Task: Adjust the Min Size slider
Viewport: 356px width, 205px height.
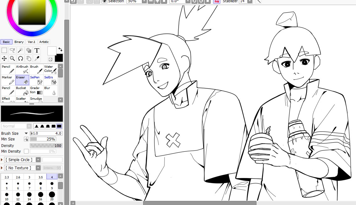Action: click(43, 139)
